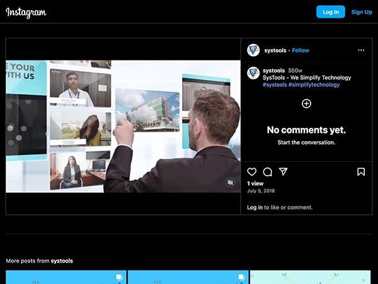Screen dimensions: 378x284
Task: Open the first blue post thumbnail
Action: (x=66, y=277)
